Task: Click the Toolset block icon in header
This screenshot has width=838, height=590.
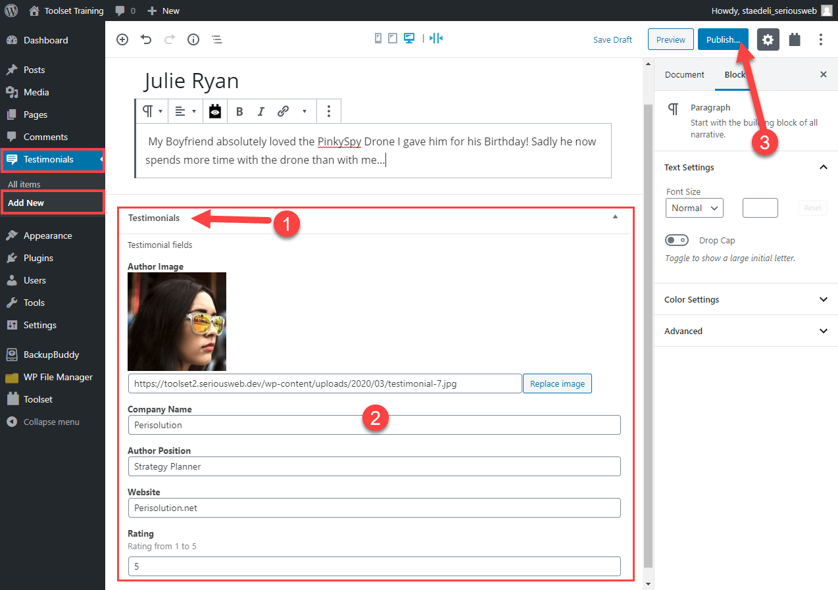Action: [x=795, y=39]
